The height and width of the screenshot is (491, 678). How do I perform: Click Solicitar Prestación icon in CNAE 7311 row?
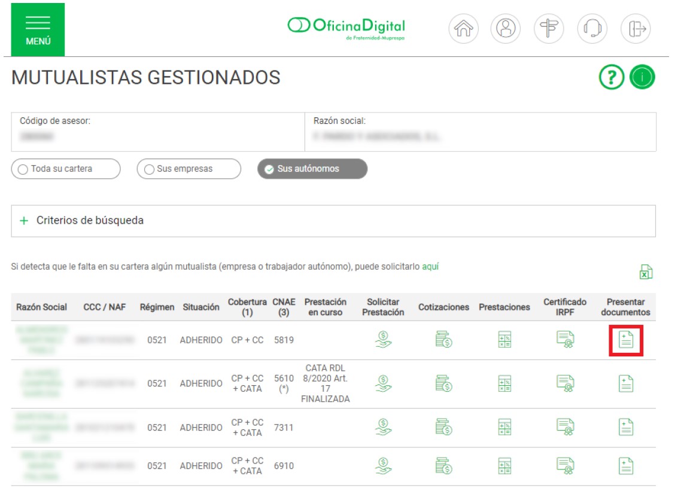coord(383,427)
